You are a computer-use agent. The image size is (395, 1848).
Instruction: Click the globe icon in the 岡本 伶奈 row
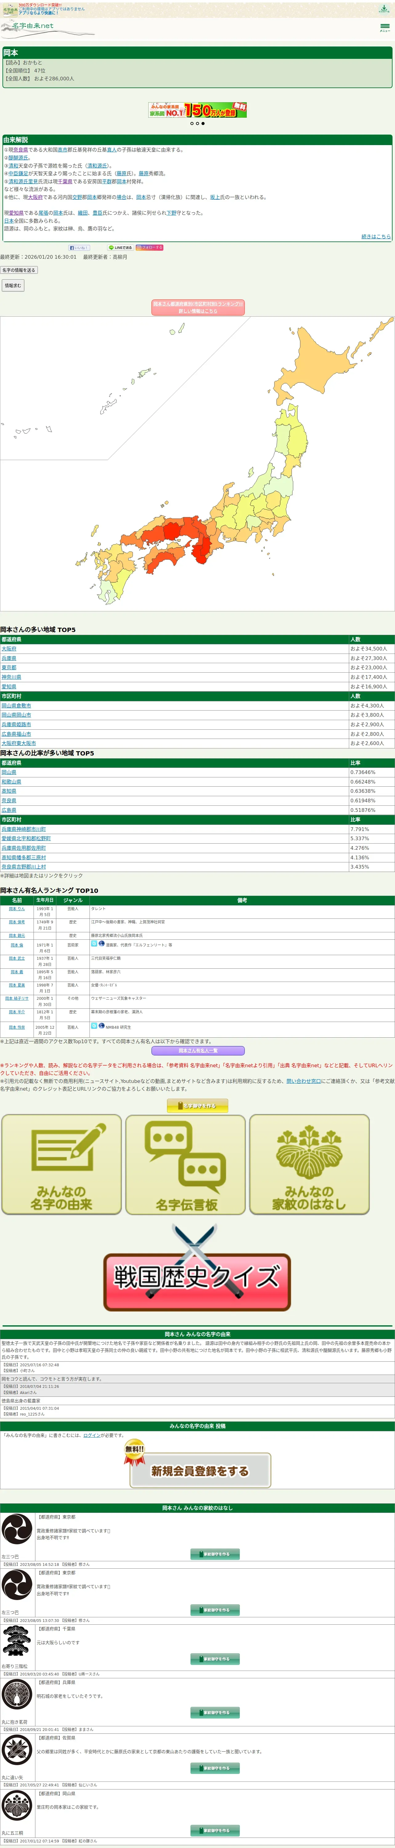coord(102,1026)
